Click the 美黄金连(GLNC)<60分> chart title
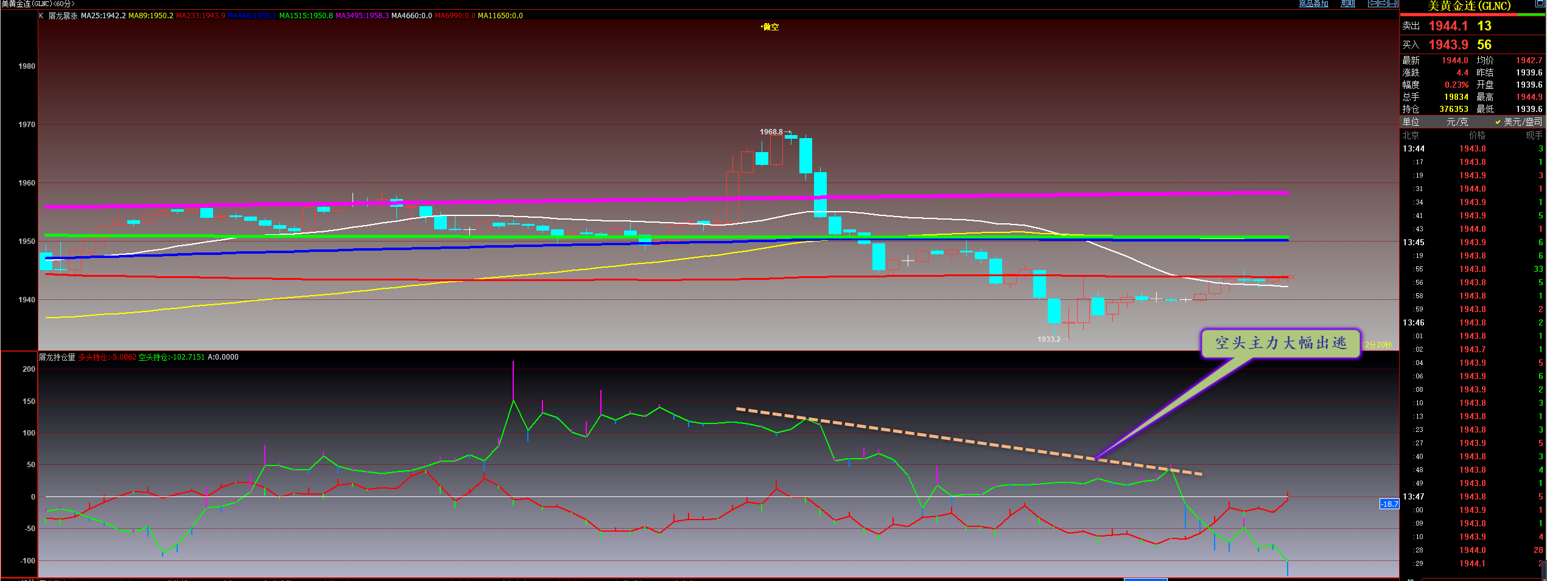 pos(38,4)
